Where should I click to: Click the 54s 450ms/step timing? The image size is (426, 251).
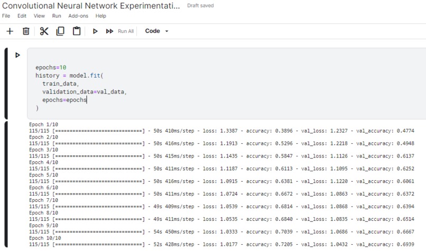point(174,232)
